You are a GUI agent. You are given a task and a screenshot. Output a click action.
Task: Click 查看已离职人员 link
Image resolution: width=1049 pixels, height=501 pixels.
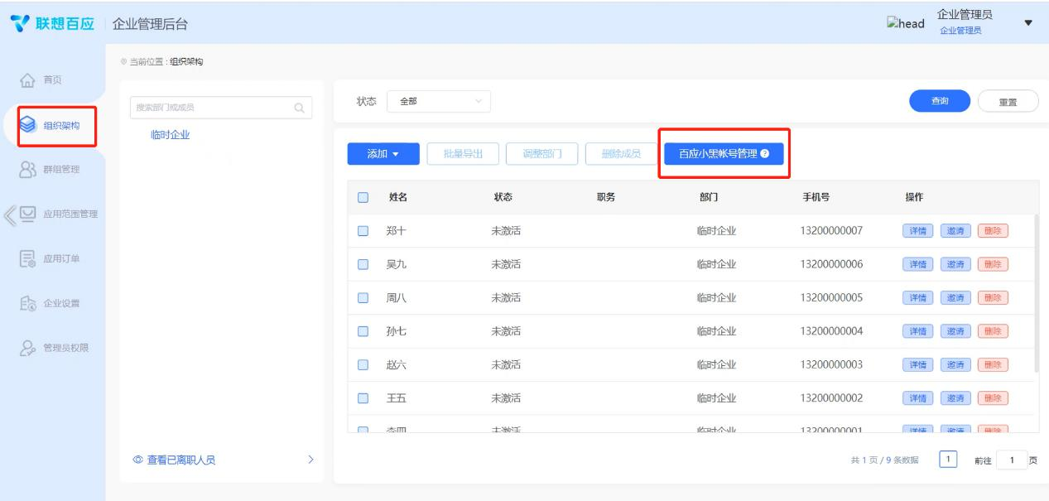pos(181,460)
